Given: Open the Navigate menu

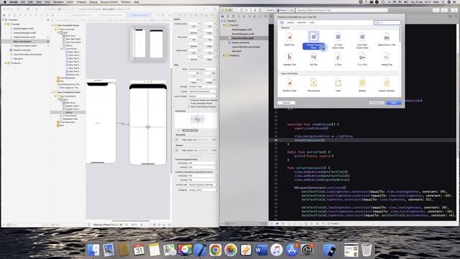Looking at the screenshot, I should 58,2.
